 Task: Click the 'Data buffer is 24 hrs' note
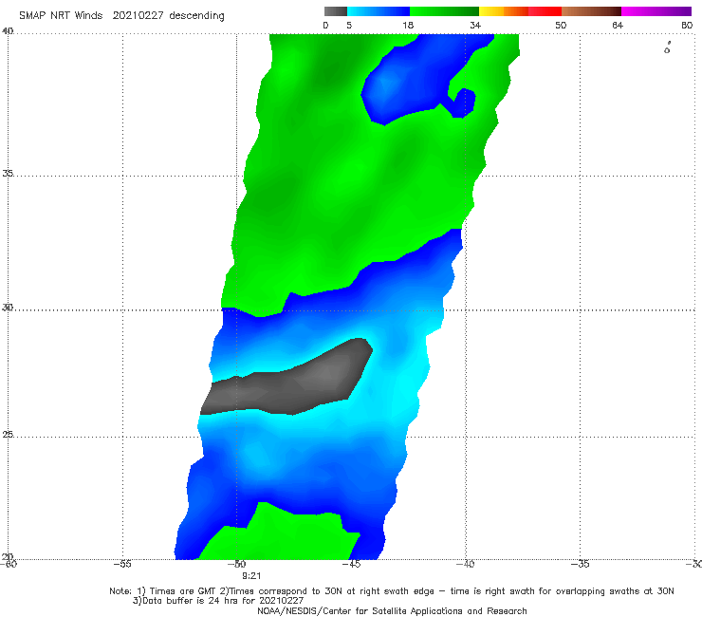pos(218,601)
